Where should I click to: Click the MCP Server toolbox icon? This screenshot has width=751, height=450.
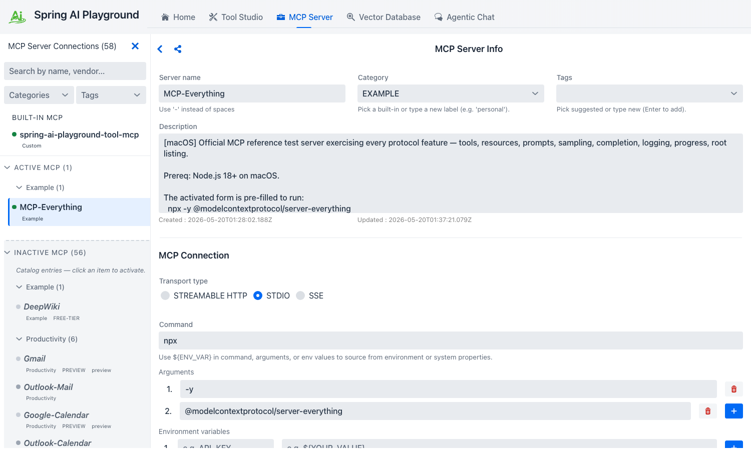(281, 17)
